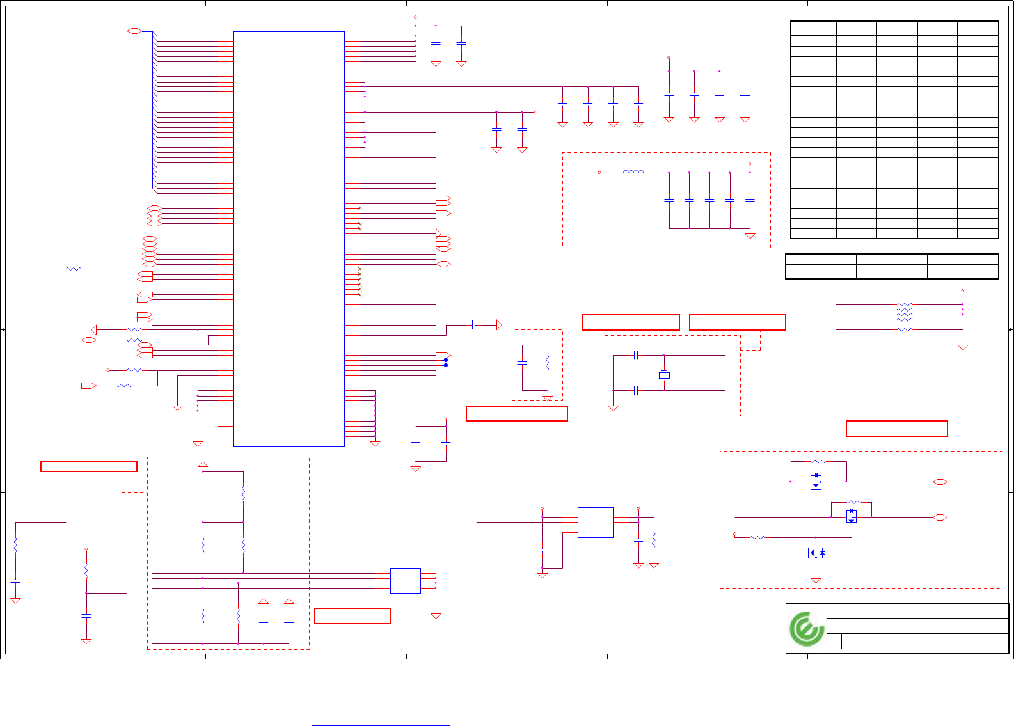Select the large blue main IC rectangle
The width and height of the screenshot is (1014, 726).
click(289, 239)
